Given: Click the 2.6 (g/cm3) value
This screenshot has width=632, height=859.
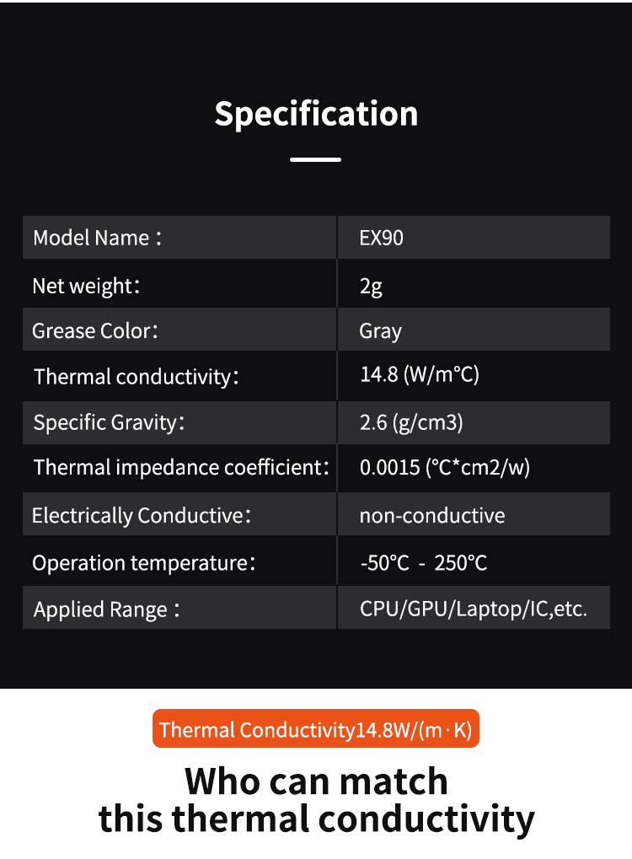Looking at the screenshot, I should tap(411, 423).
